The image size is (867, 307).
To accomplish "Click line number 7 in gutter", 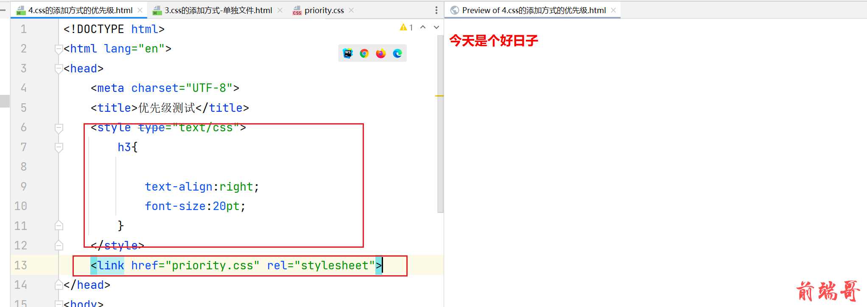I will click(x=24, y=147).
